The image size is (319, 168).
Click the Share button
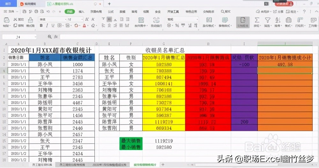coord(278,11)
